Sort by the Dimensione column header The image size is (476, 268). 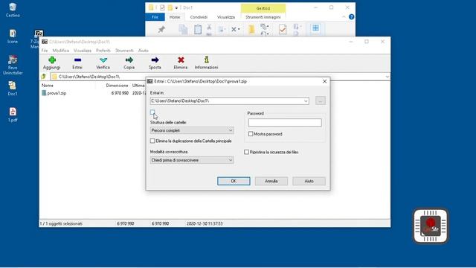click(x=117, y=86)
